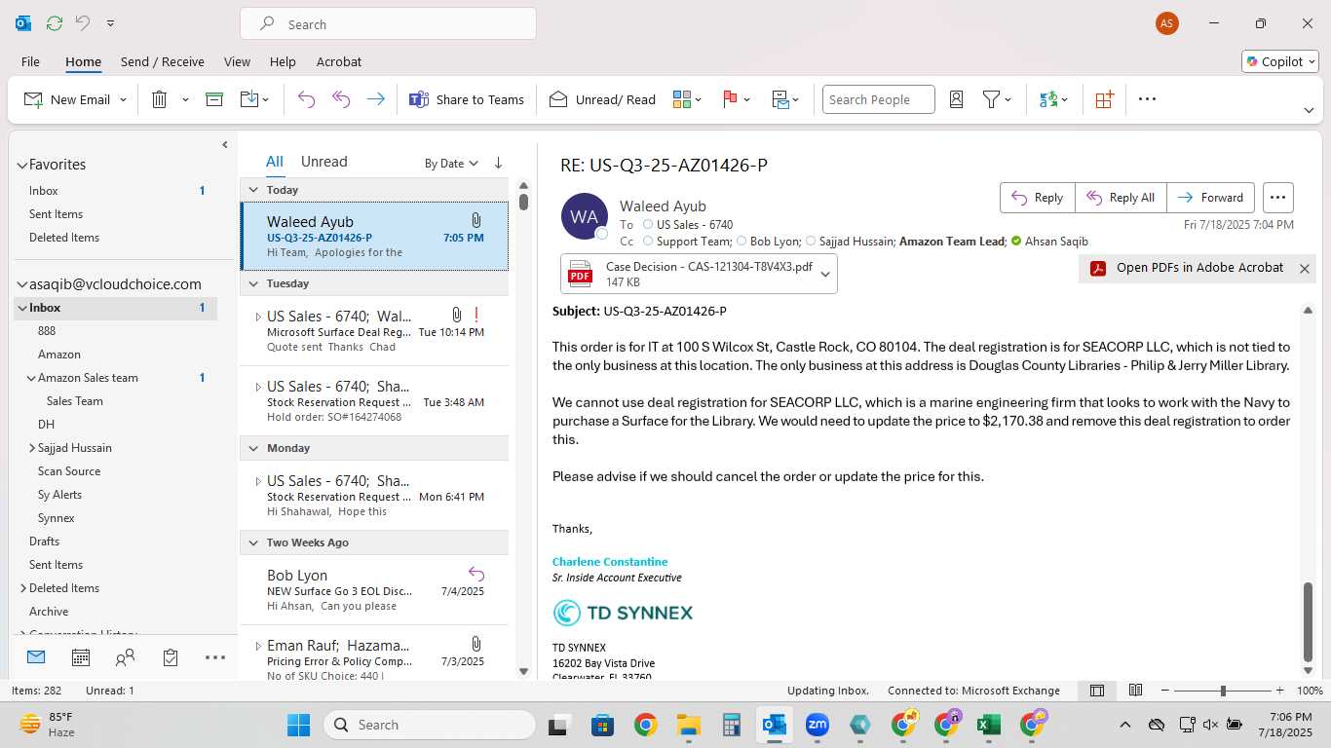Open more actions dots in reading pane
The width and height of the screenshot is (1331, 748).
click(x=1277, y=198)
